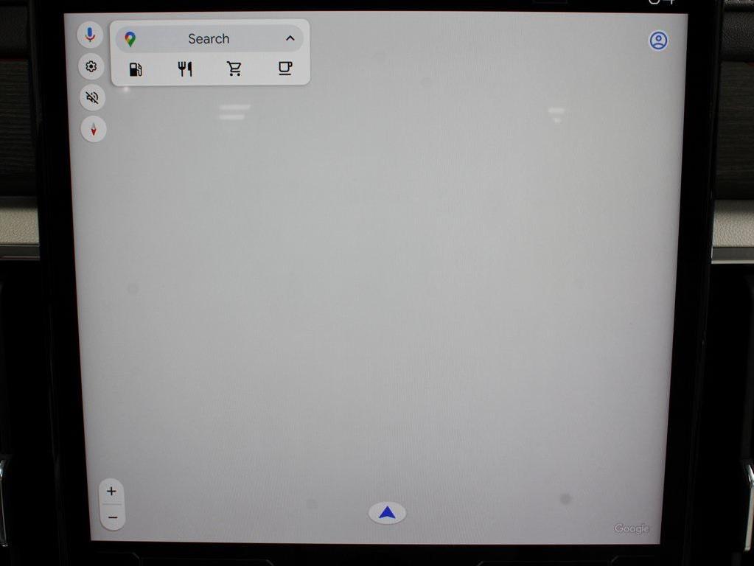754x566 pixels.
Task: Tap the blank map canvas area
Action: [x=383, y=295]
